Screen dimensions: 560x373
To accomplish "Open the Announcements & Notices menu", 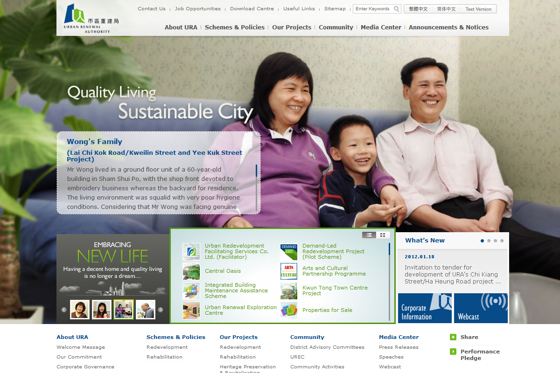I will (448, 28).
